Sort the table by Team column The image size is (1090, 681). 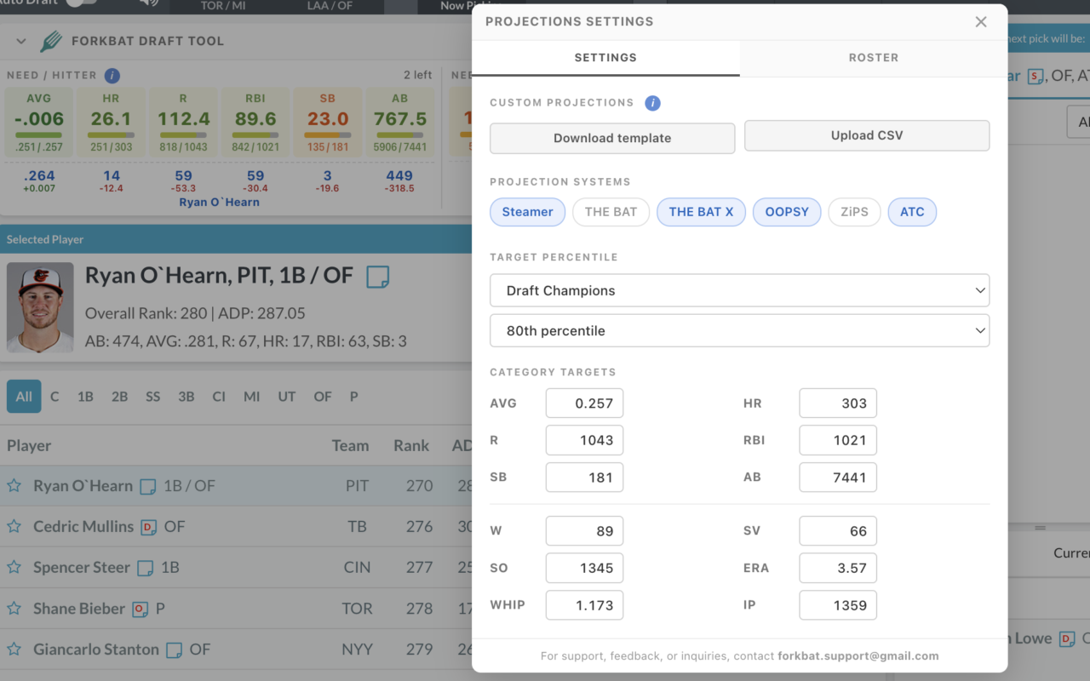[351, 445]
